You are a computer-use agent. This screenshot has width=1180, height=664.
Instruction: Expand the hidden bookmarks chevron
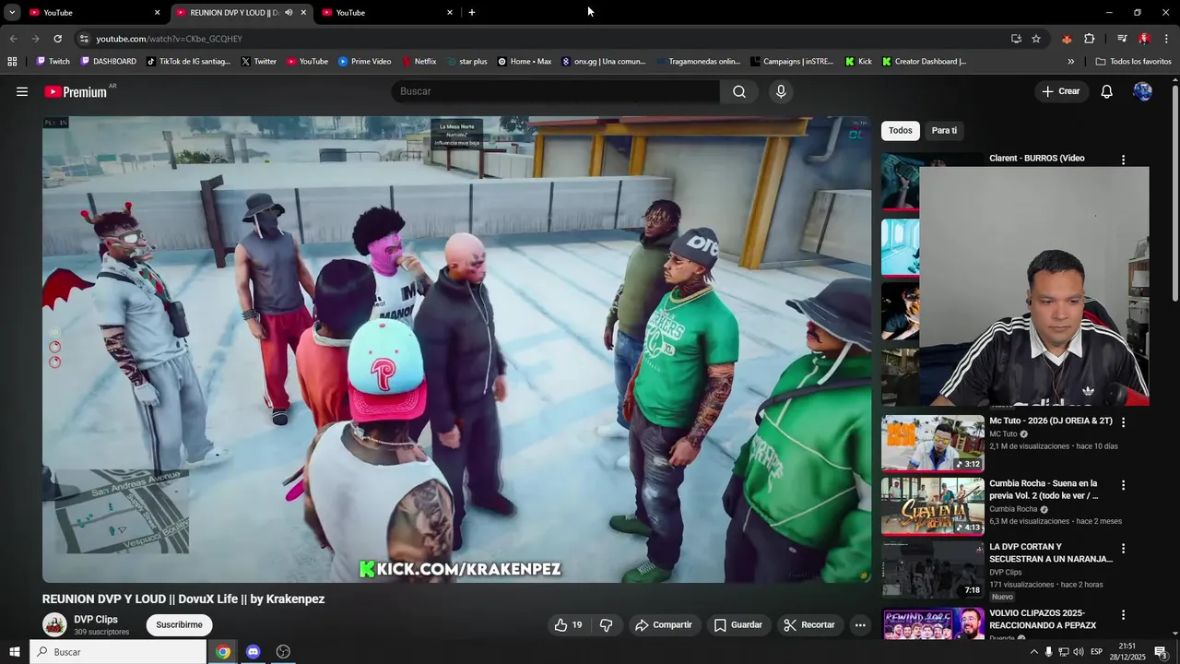tap(1071, 62)
